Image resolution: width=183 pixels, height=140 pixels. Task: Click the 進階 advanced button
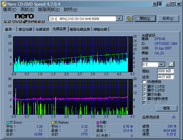(167, 108)
